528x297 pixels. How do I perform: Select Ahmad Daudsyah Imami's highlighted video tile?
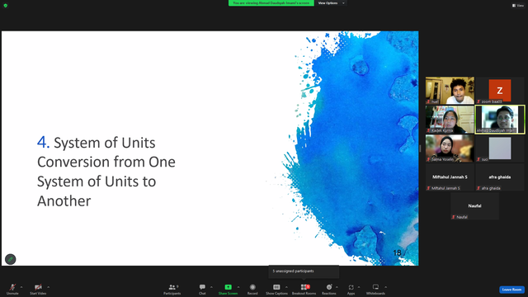[x=500, y=120]
